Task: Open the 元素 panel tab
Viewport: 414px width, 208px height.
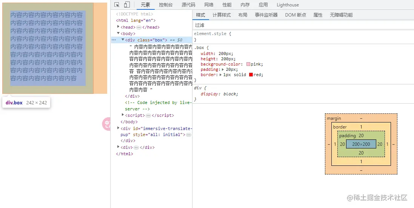Action: [x=145, y=5]
